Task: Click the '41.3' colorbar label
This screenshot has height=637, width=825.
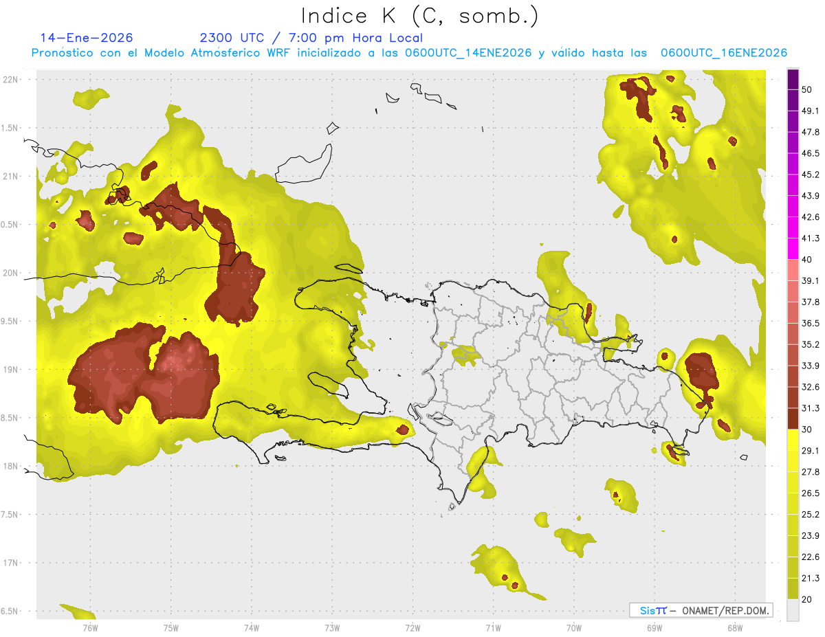Action: pyautogui.click(x=810, y=238)
